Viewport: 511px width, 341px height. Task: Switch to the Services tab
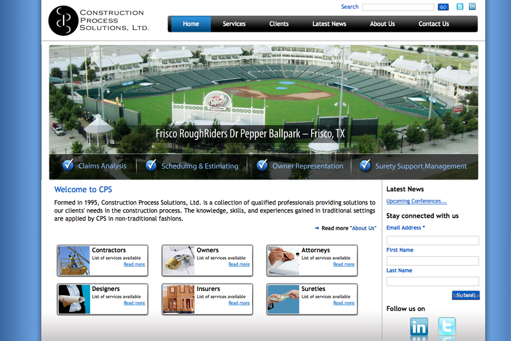coord(234,24)
